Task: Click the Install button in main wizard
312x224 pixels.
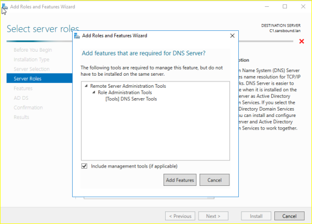Action: click(x=256, y=216)
